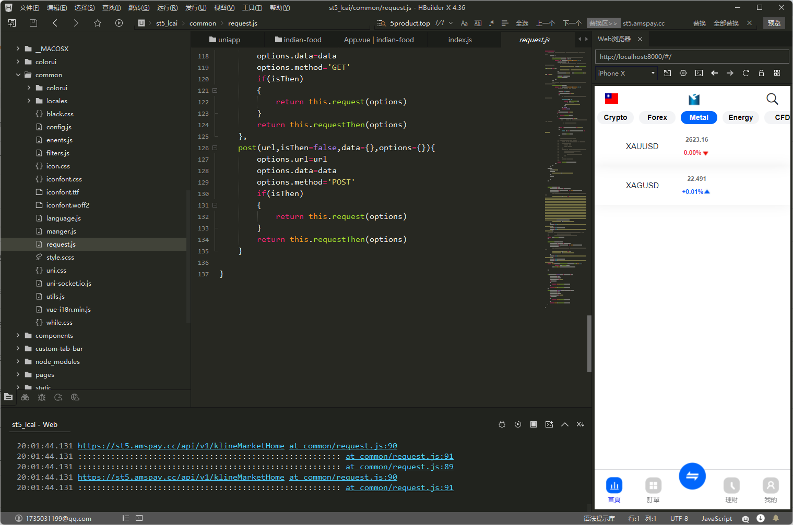Toggle case-sensitive Aa search option
Image resolution: width=793 pixels, height=525 pixels.
click(464, 23)
